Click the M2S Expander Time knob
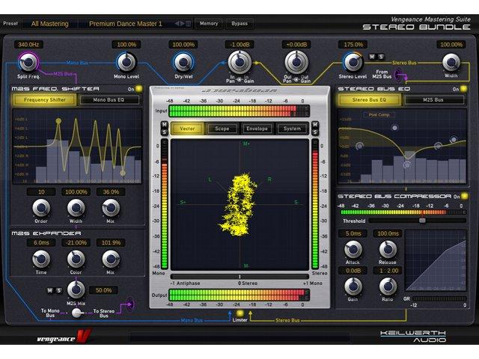The image size is (479, 359). (41, 259)
